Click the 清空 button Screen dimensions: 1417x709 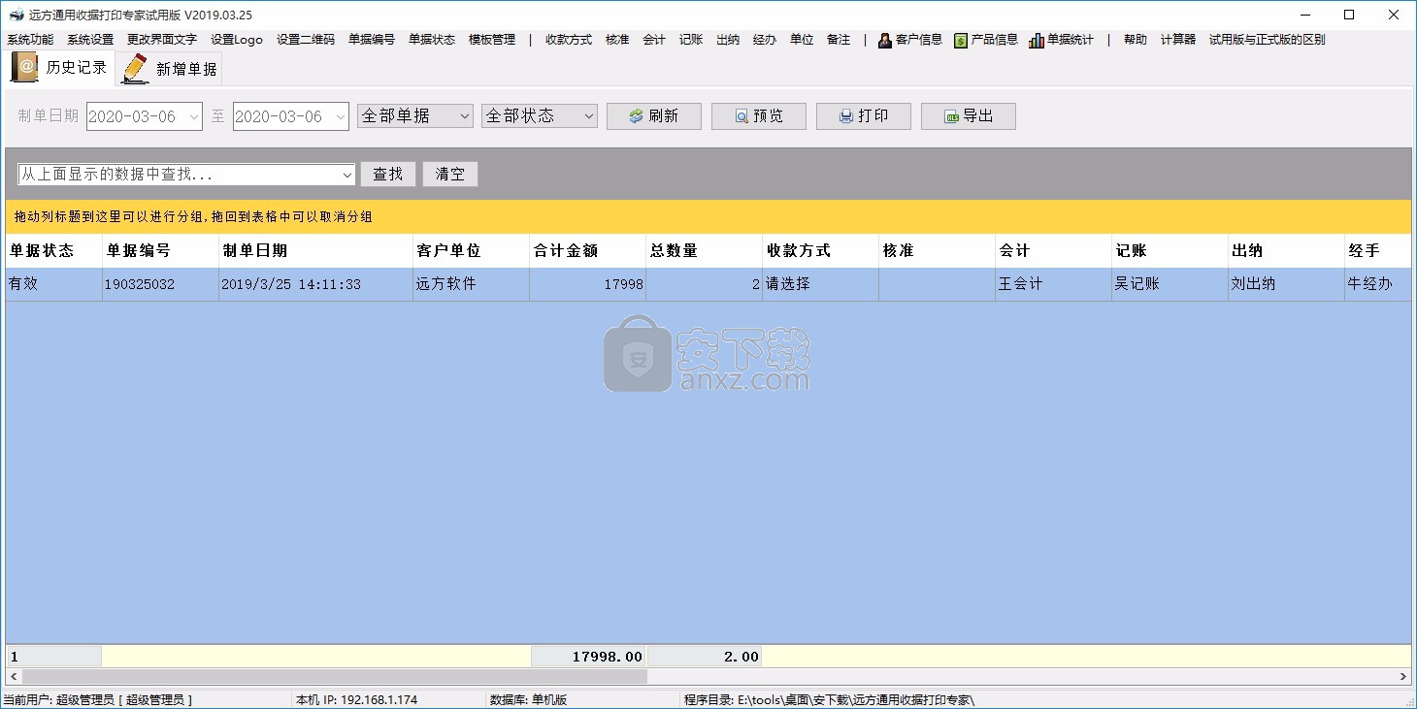450,175
